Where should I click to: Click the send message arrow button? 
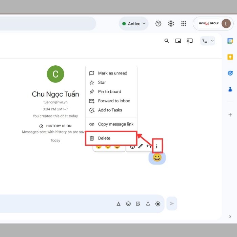click(x=172, y=203)
